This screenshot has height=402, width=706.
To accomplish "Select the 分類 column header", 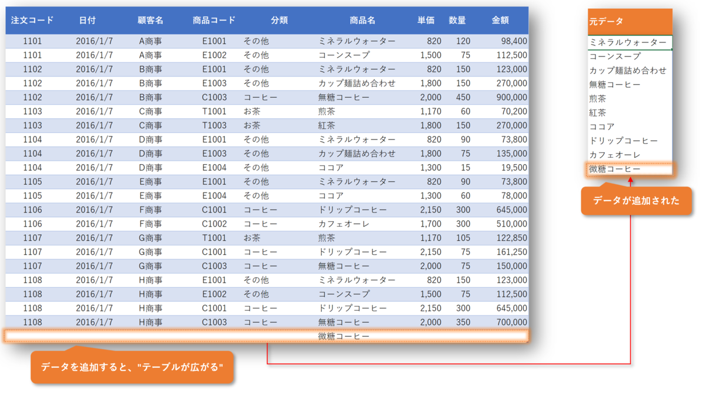I will point(279,20).
